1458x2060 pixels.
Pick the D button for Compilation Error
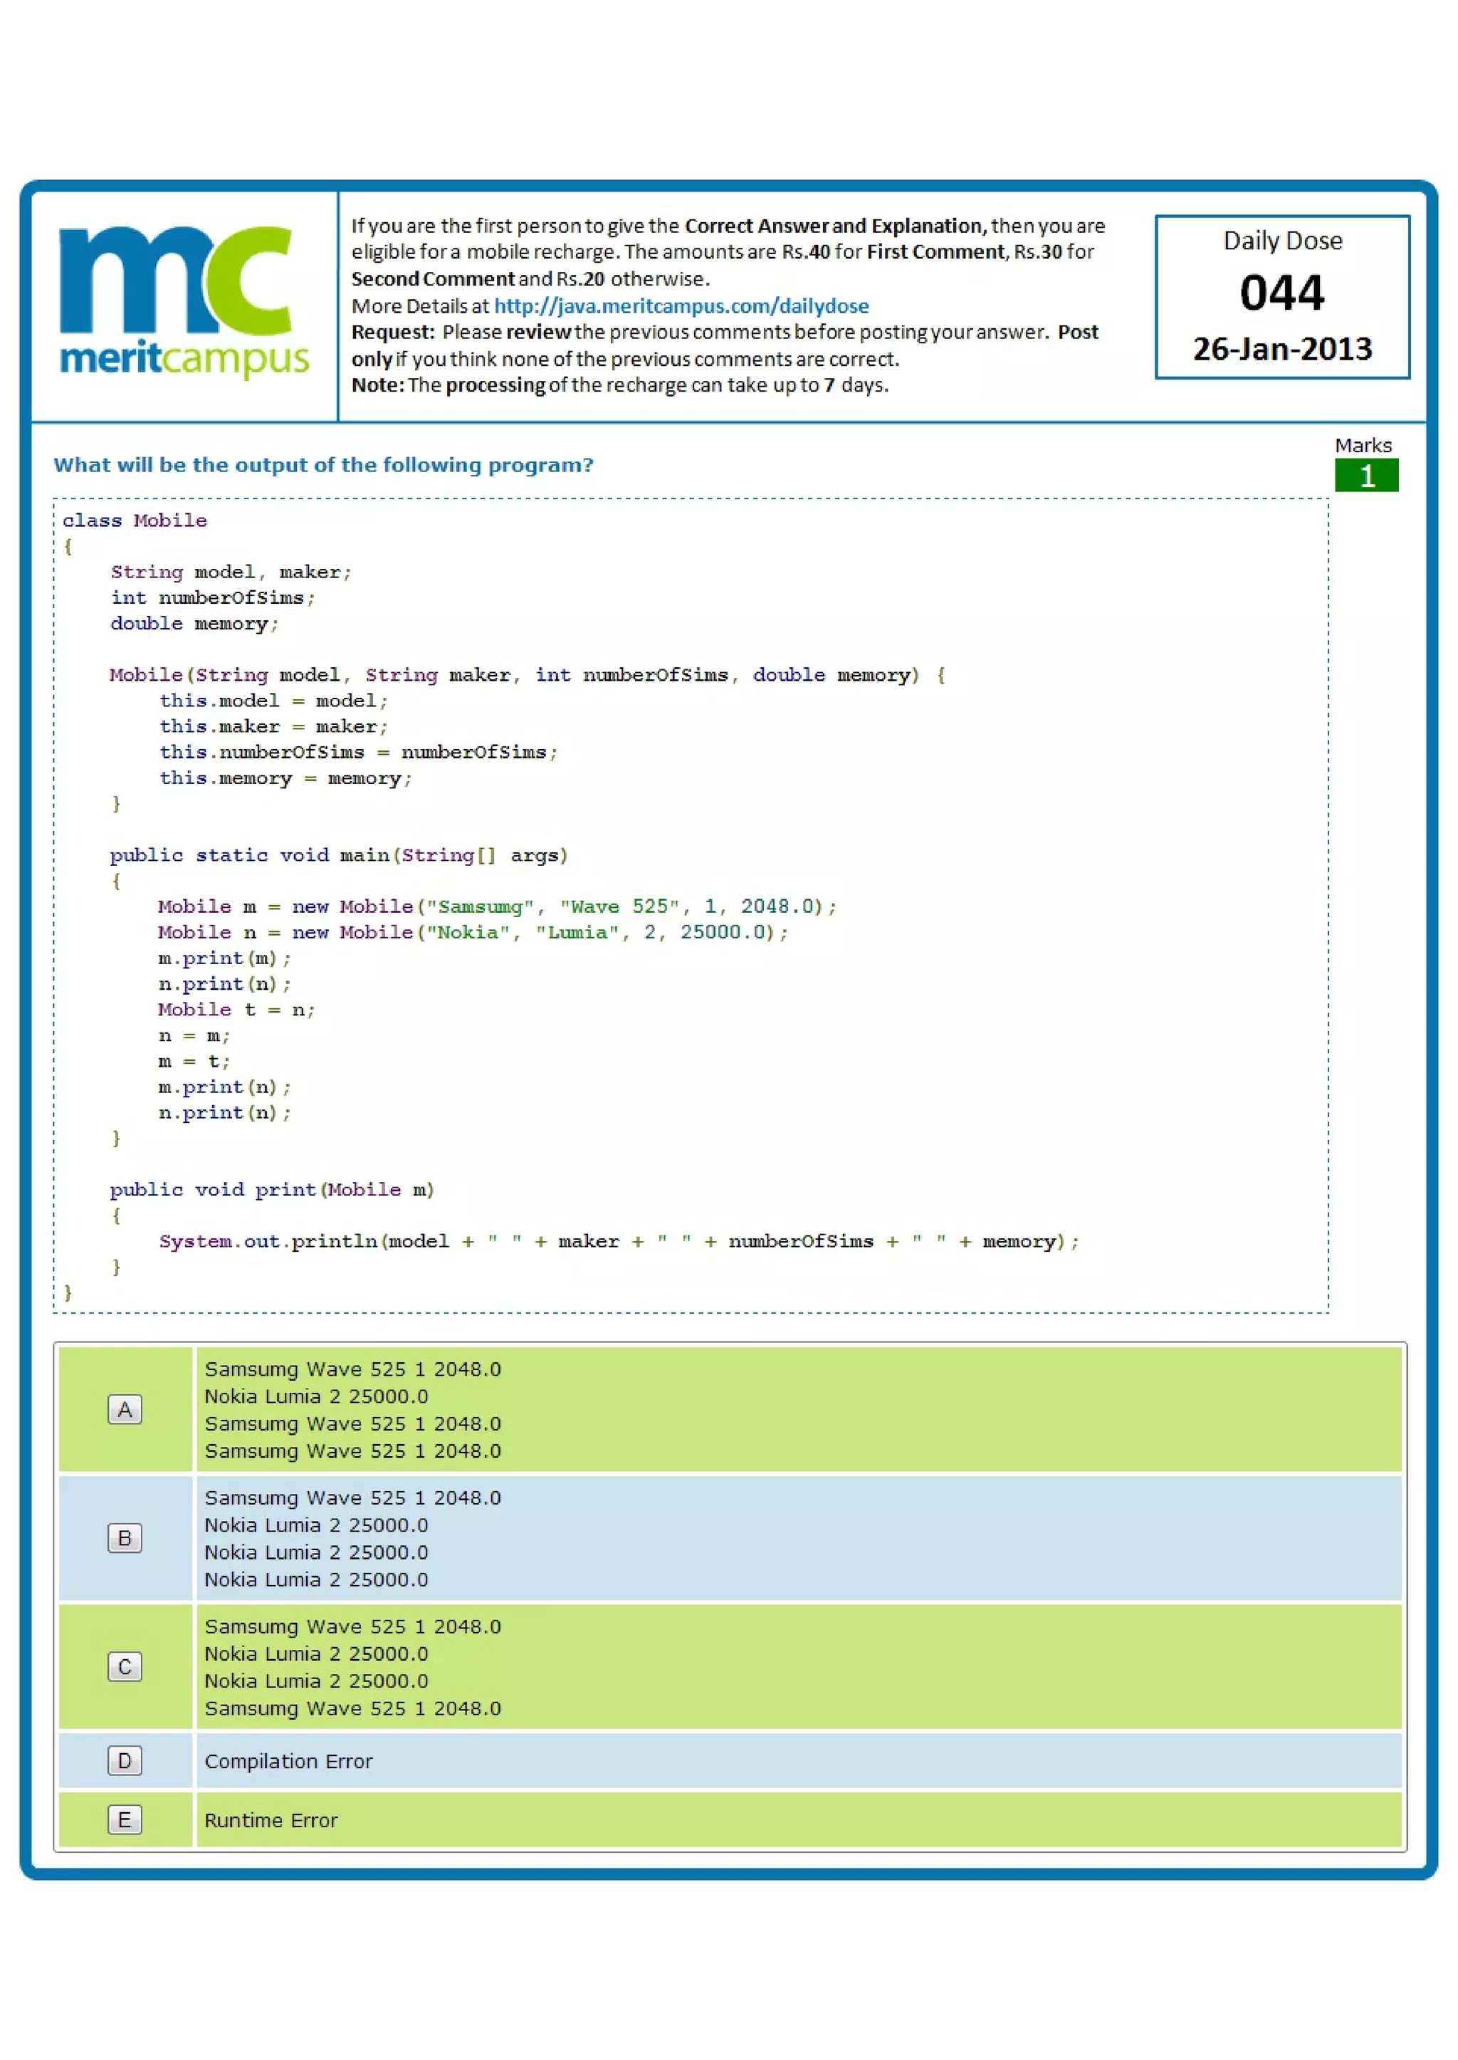click(x=125, y=1760)
